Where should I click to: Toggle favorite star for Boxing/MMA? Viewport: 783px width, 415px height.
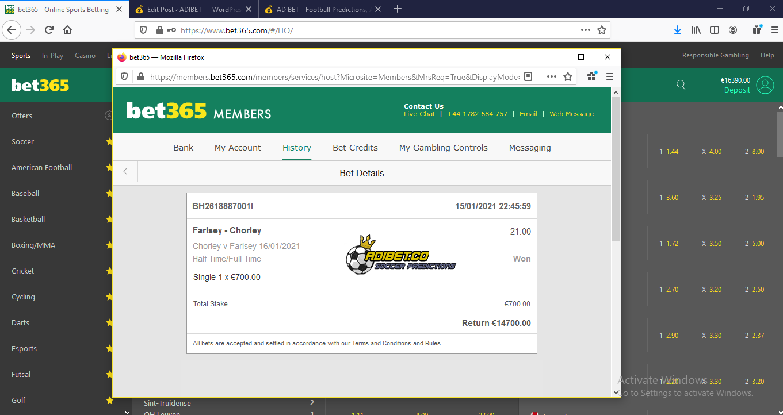pos(109,245)
